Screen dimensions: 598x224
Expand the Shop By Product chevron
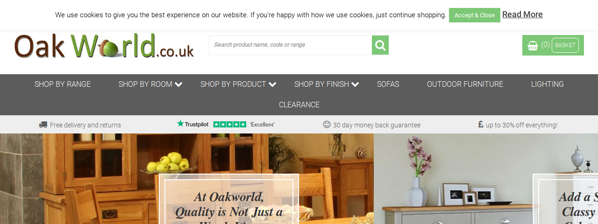tap(272, 84)
